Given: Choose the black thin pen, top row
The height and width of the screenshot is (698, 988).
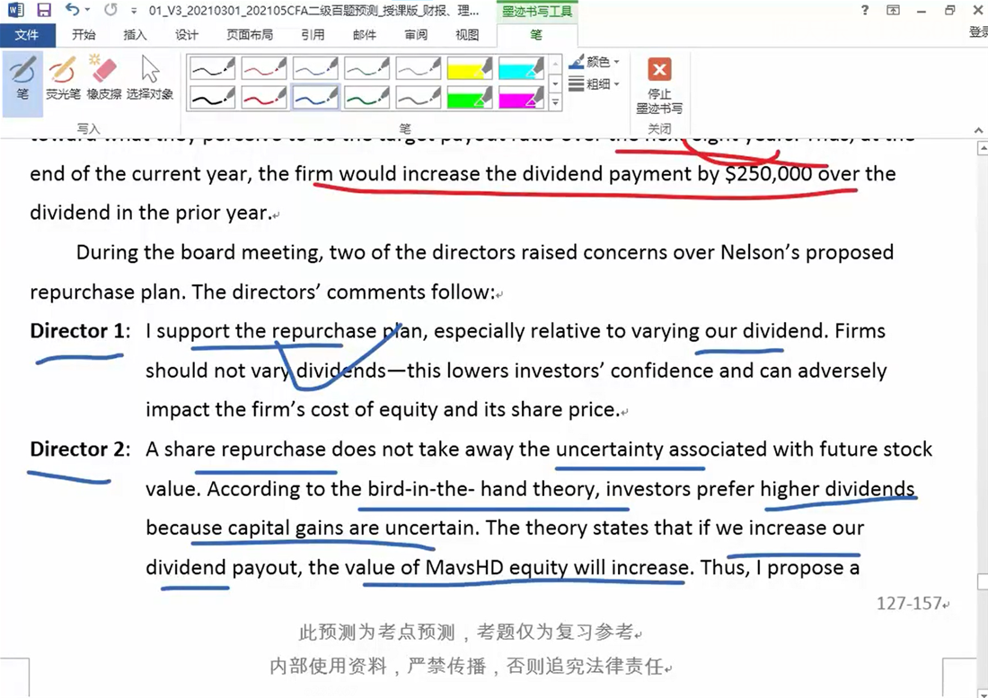Looking at the screenshot, I should [x=212, y=67].
